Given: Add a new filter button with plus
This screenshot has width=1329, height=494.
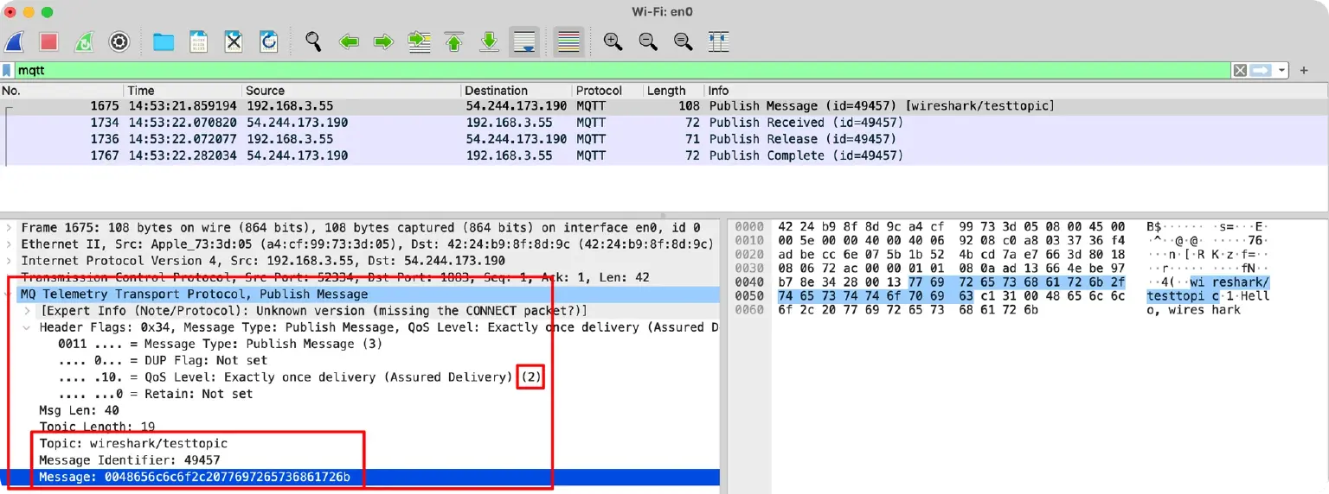Looking at the screenshot, I should 1305,70.
